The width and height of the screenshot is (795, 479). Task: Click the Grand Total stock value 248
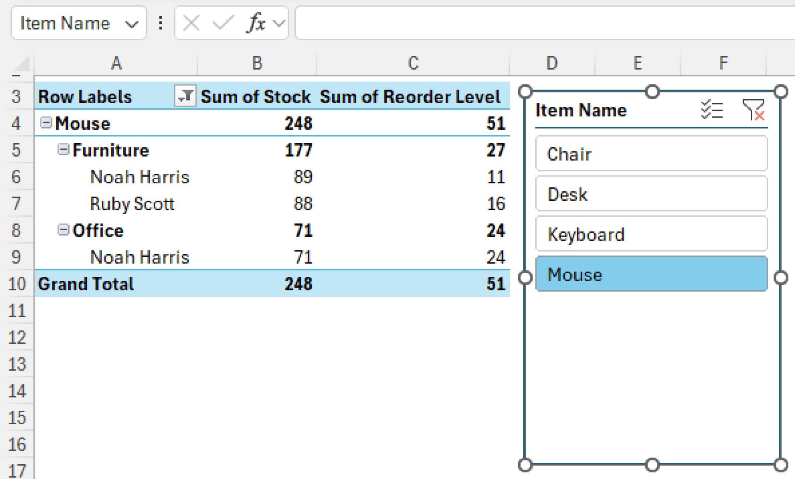pos(298,283)
